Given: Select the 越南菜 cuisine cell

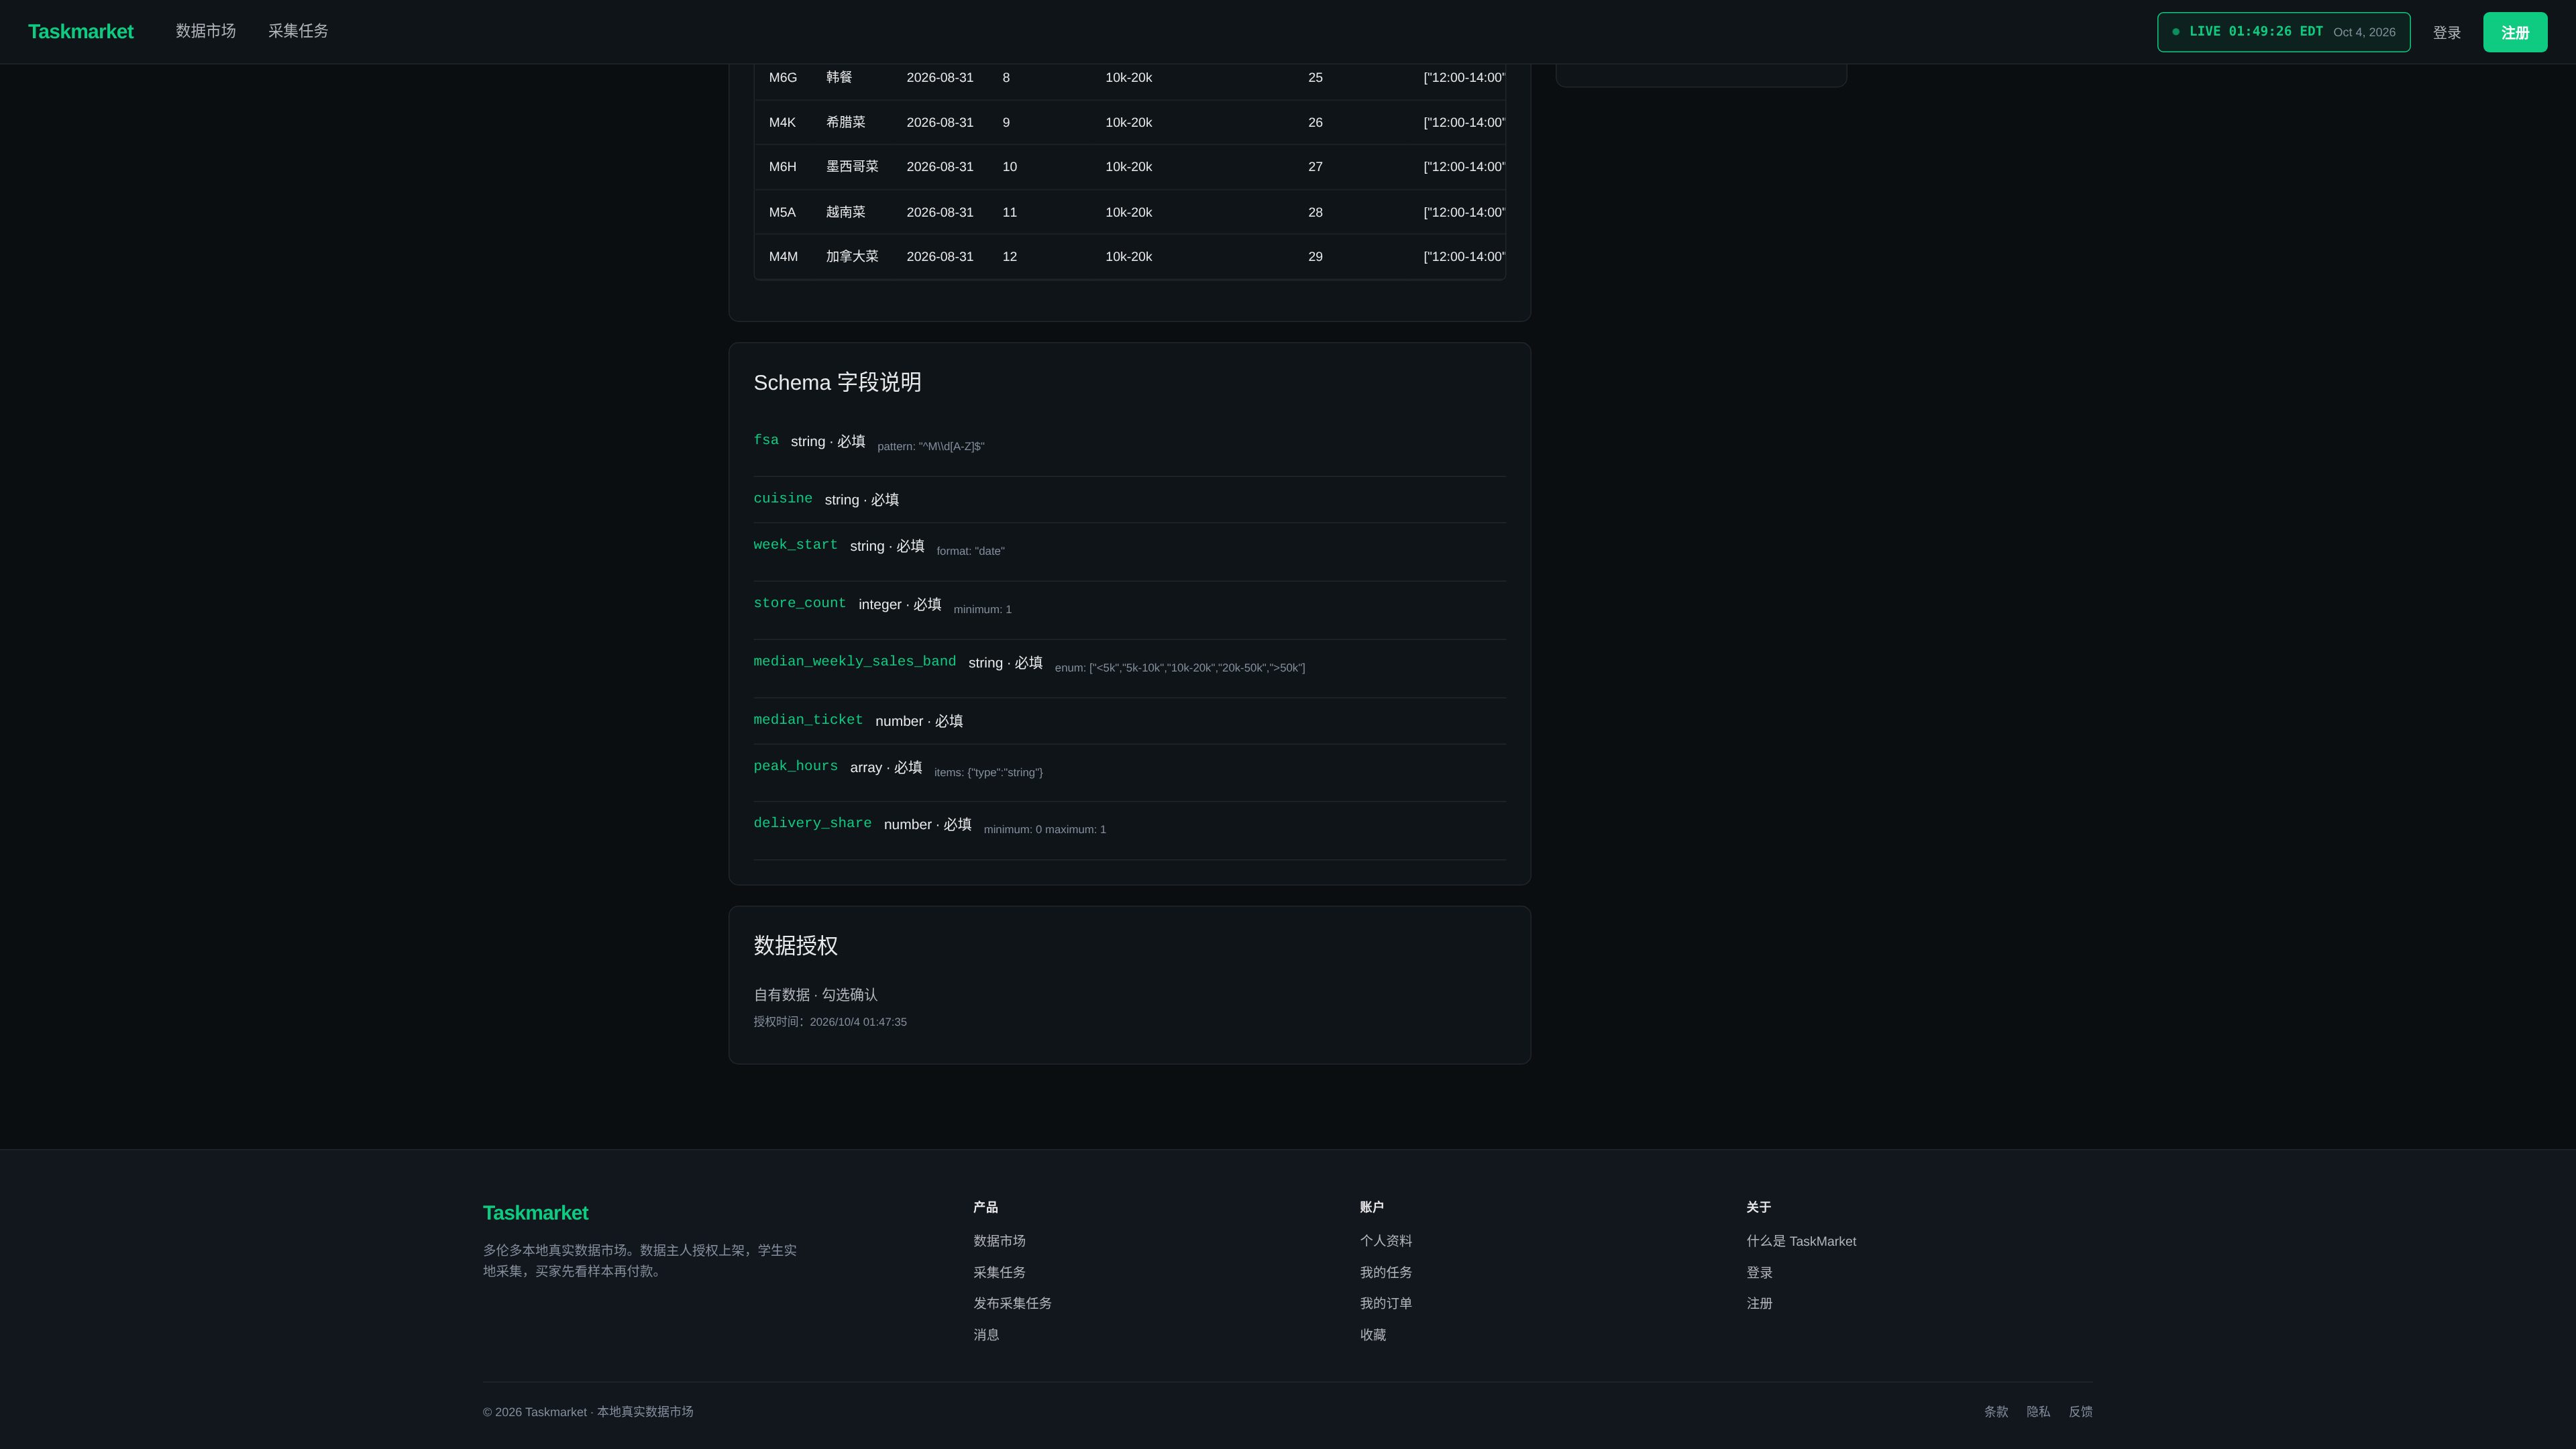Looking at the screenshot, I should pyautogui.click(x=846, y=212).
